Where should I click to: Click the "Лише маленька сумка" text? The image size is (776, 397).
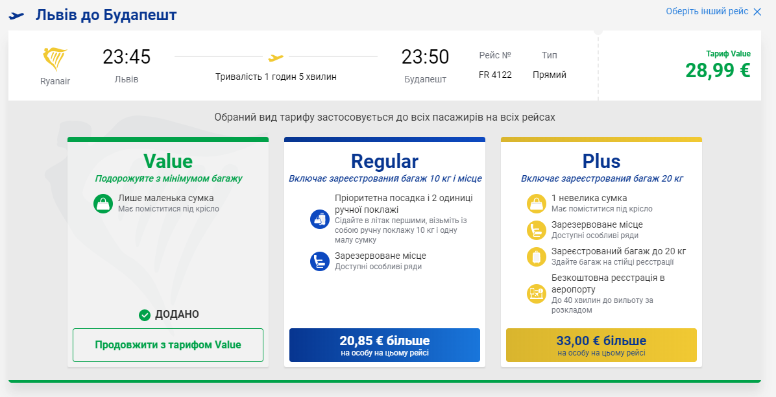click(166, 198)
